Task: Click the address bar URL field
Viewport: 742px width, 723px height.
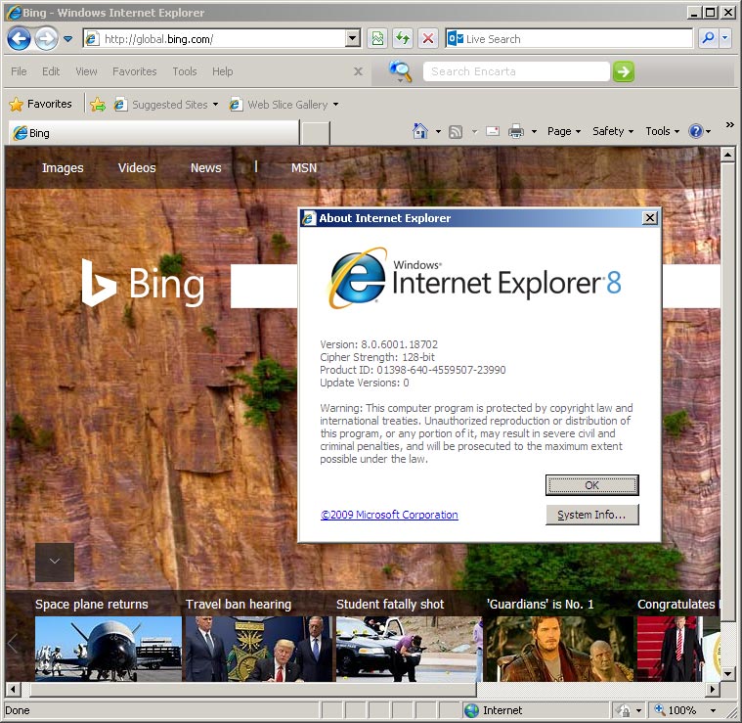Action: click(214, 39)
